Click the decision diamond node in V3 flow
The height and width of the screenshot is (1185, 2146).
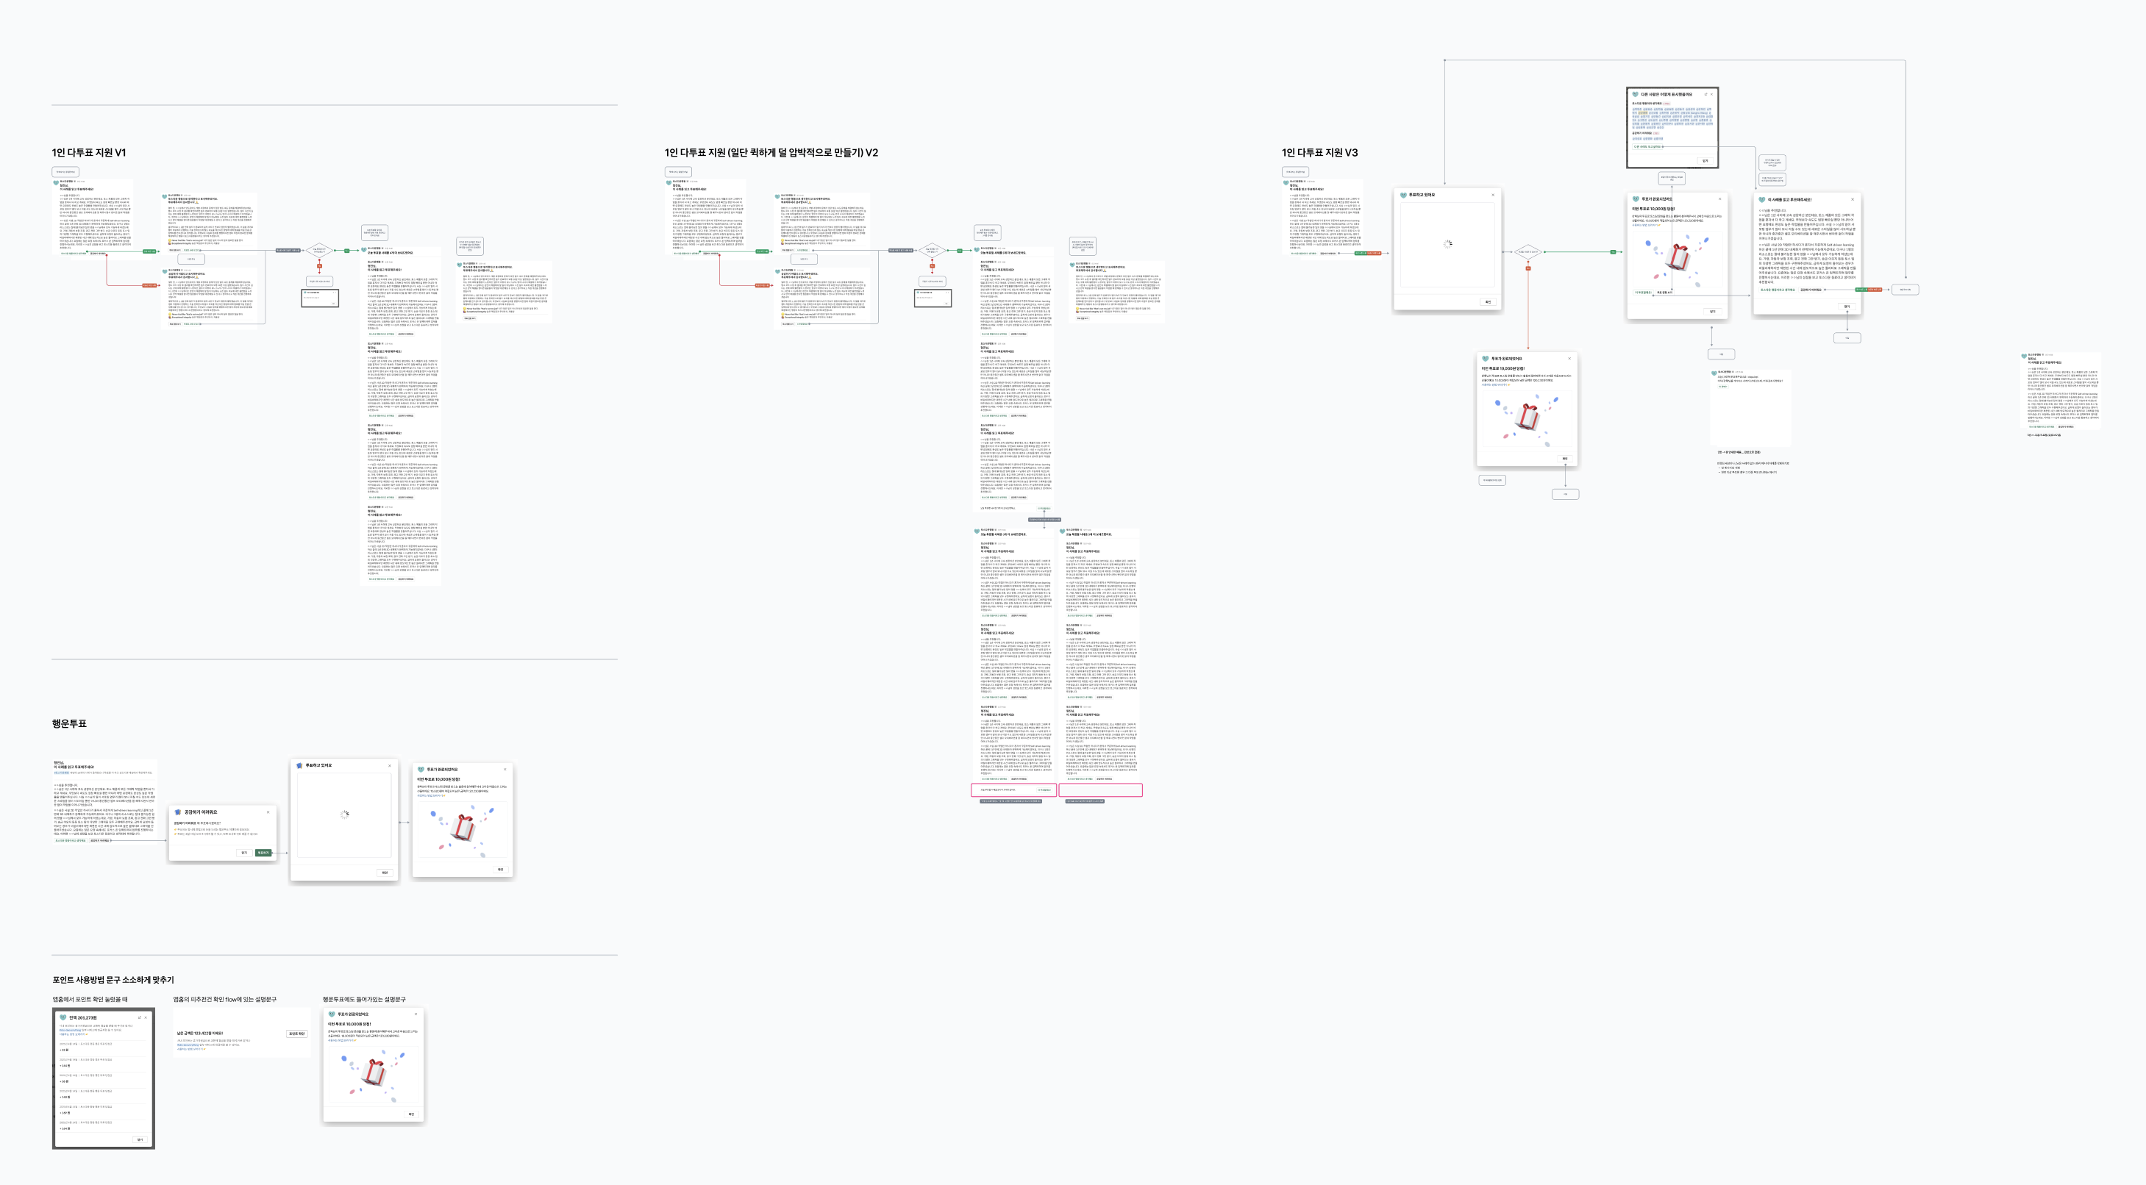1527,251
